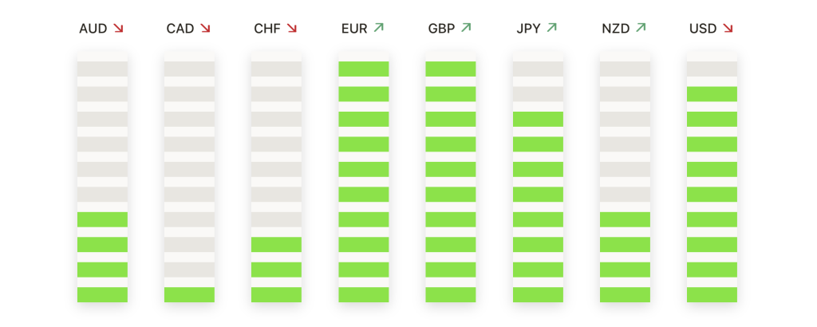Click the green up arrow beside JPY
The height and width of the screenshot is (327, 817).
tap(552, 28)
